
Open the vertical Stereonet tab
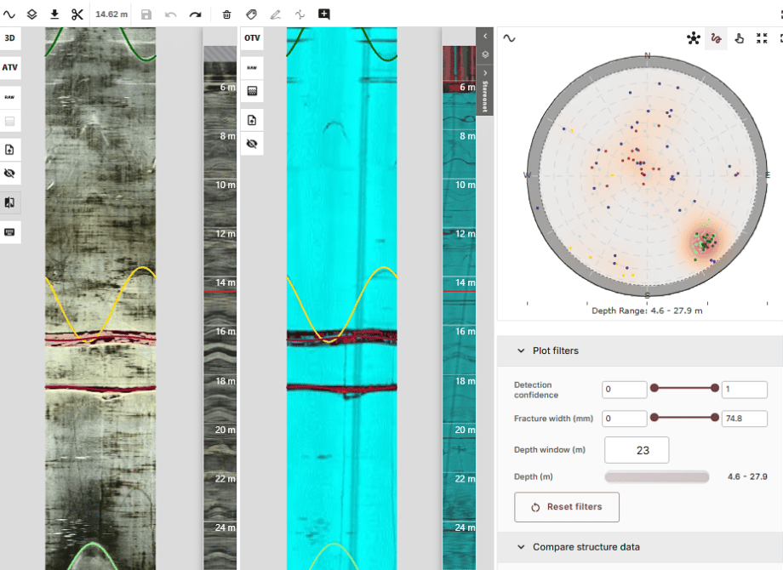(485, 96)
